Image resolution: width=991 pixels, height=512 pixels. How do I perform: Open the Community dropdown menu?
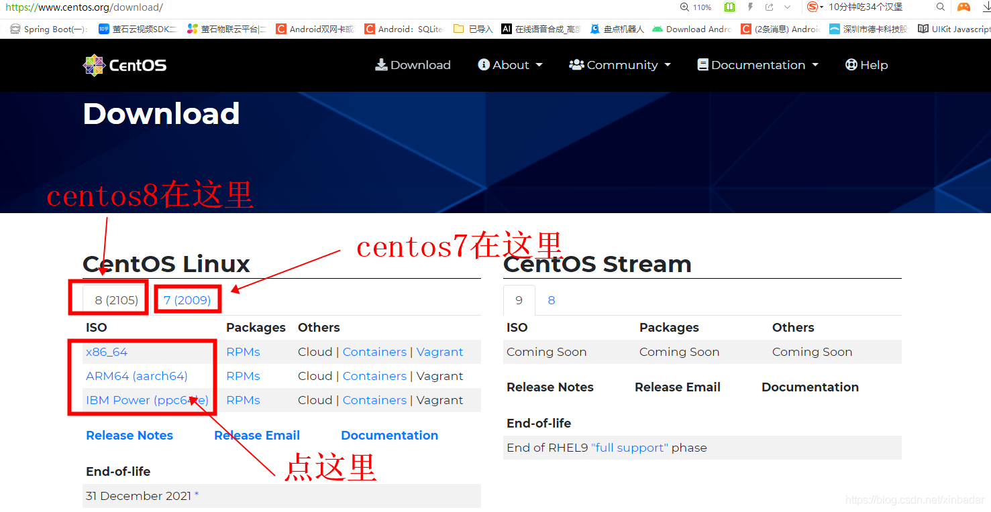619,64
